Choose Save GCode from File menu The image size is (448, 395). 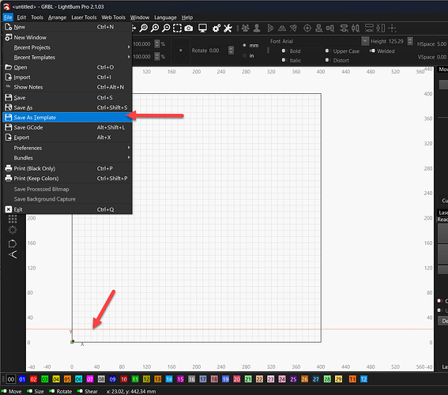[67, 127]
